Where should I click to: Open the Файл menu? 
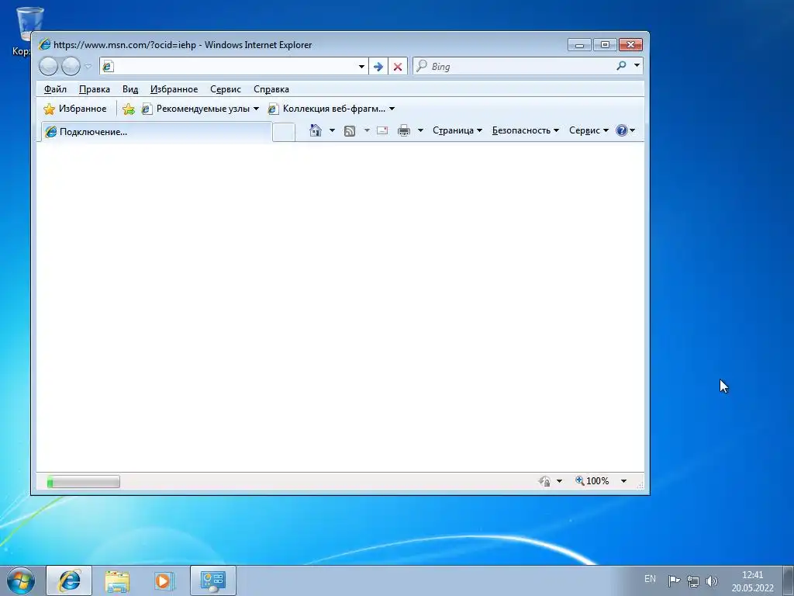pos(55,89)
